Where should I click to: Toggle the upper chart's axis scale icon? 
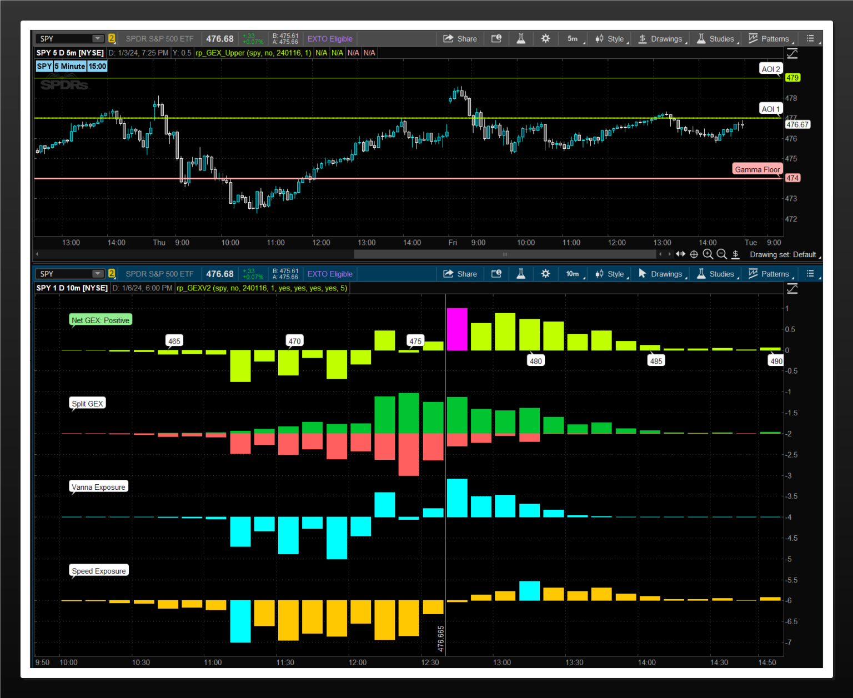(792, 53)
